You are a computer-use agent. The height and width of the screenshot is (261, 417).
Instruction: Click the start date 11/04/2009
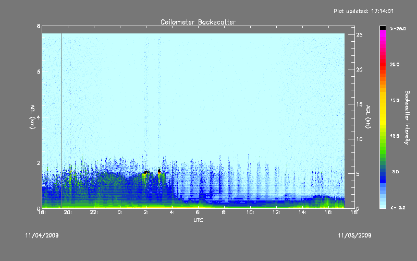(42, 235)
